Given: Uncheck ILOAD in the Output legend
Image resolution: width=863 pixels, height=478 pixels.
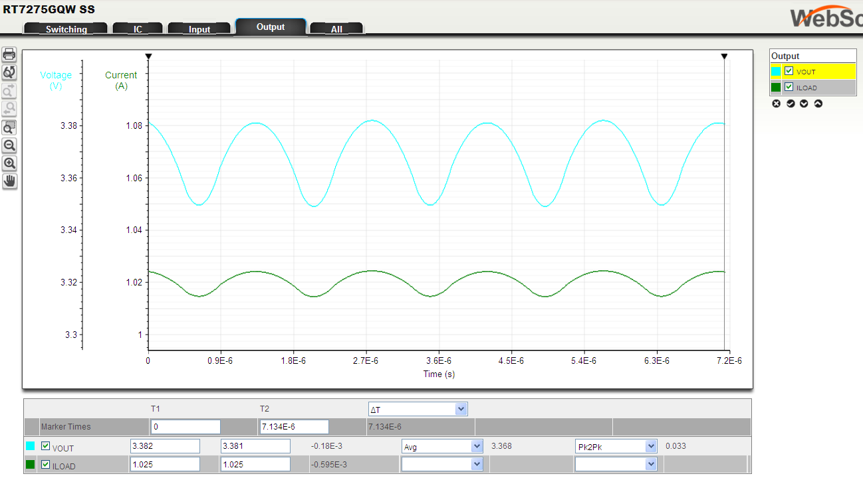Looking at the screenshot, I should 788,87.
